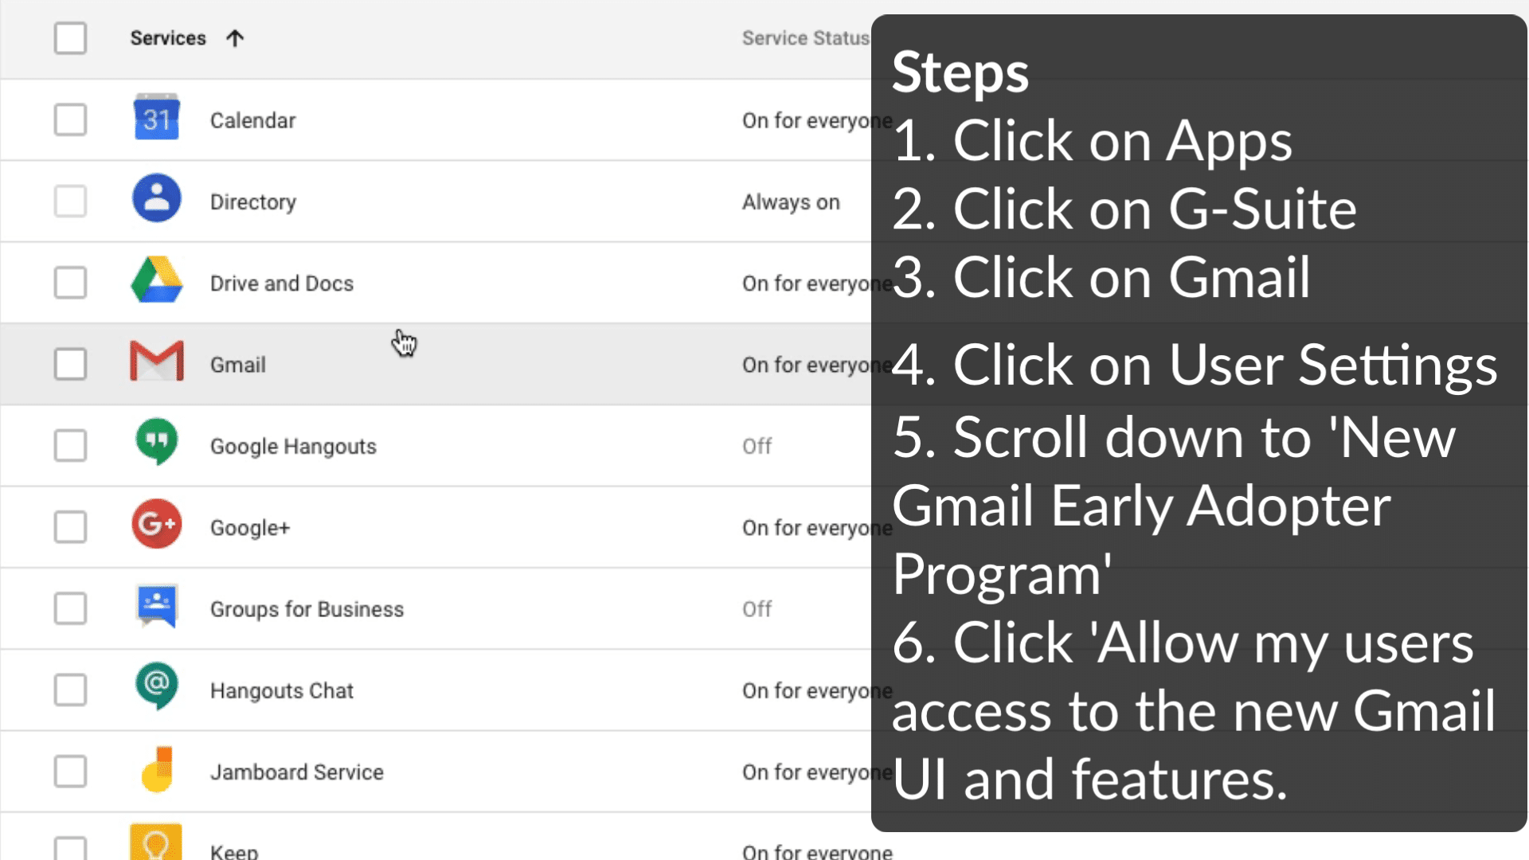Click the sort arrow next to Services

coord(235,37)
